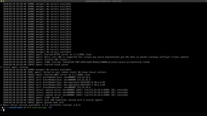Click the green zoom button of the terminal window

(4, 1)
